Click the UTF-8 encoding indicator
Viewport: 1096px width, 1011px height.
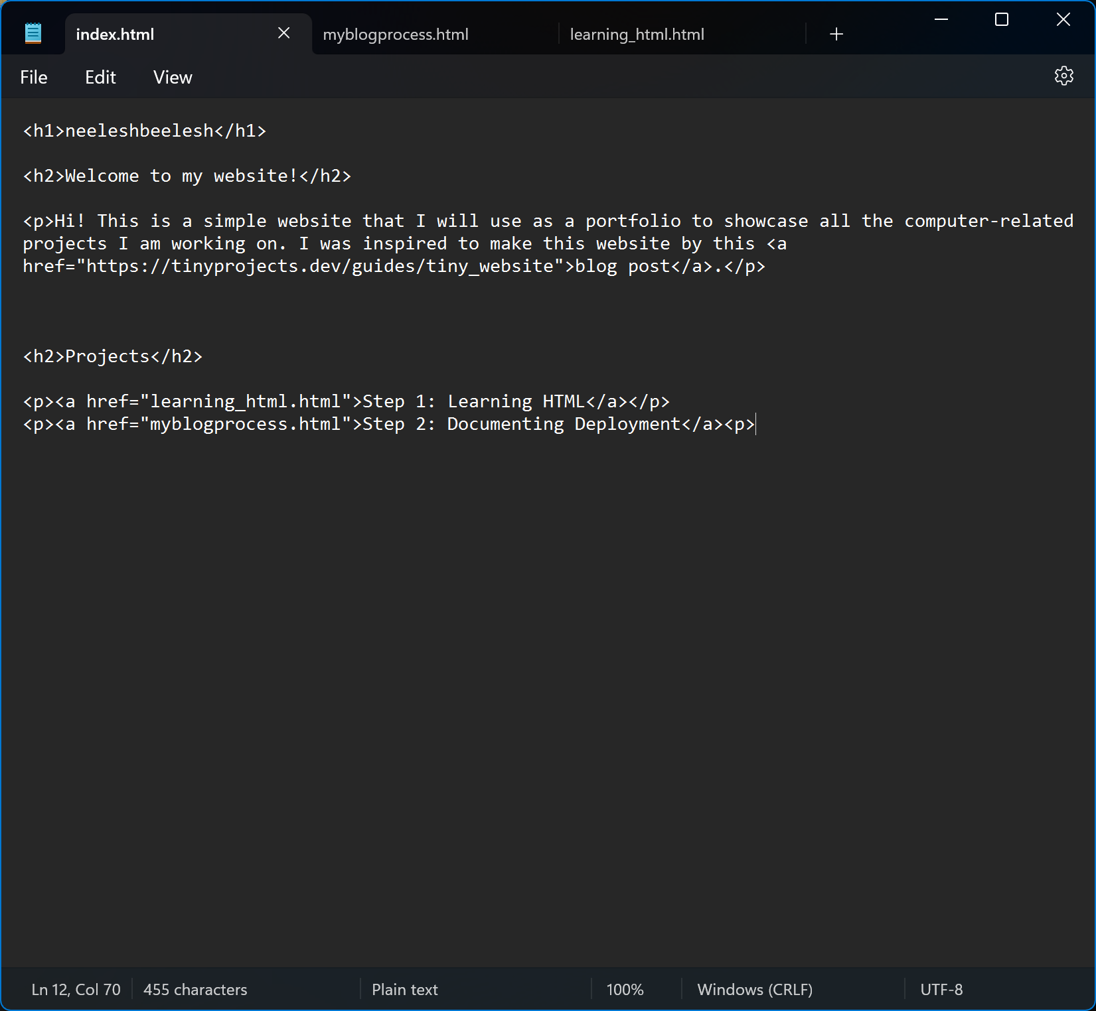(941, 989)
